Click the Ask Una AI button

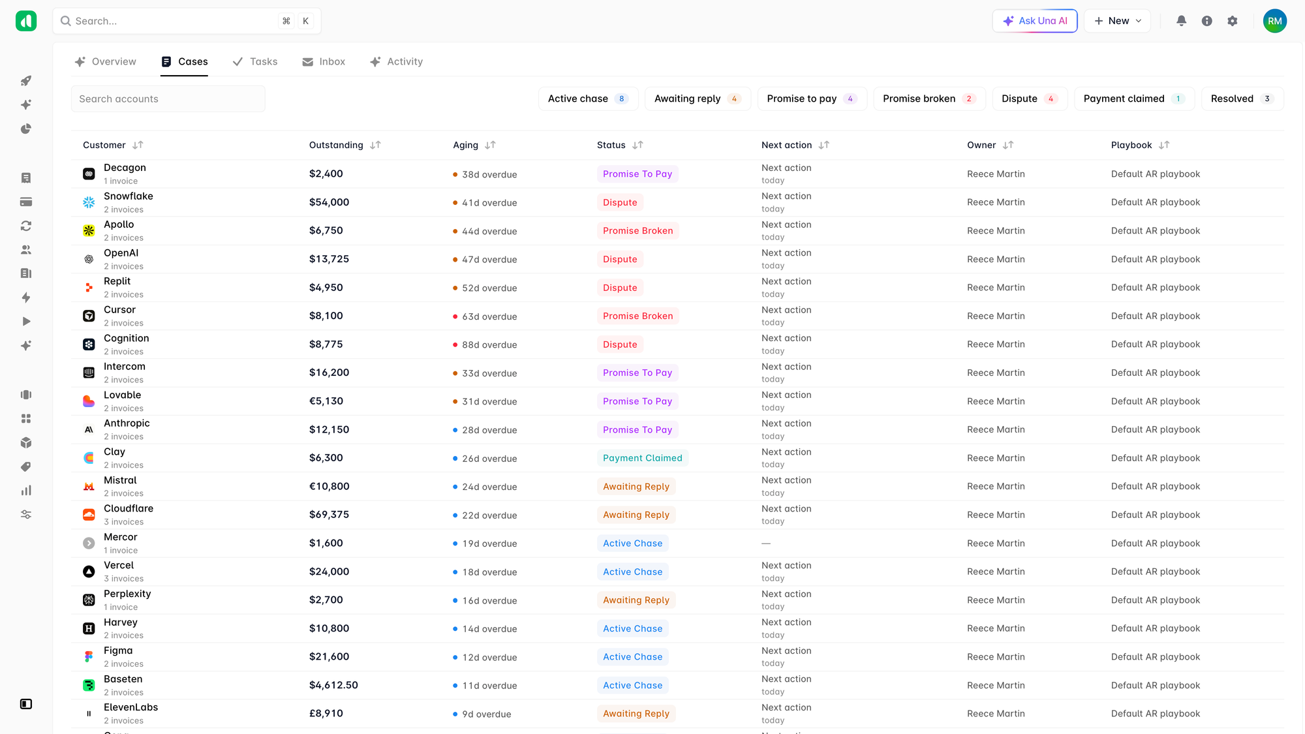1035,21
